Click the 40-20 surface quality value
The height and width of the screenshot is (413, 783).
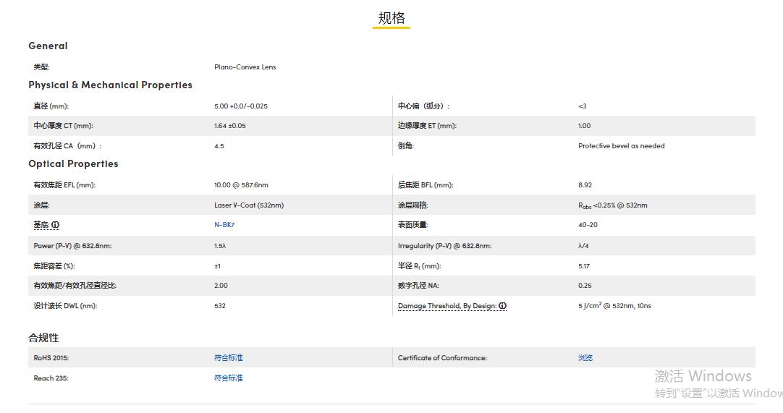(588, 225)
